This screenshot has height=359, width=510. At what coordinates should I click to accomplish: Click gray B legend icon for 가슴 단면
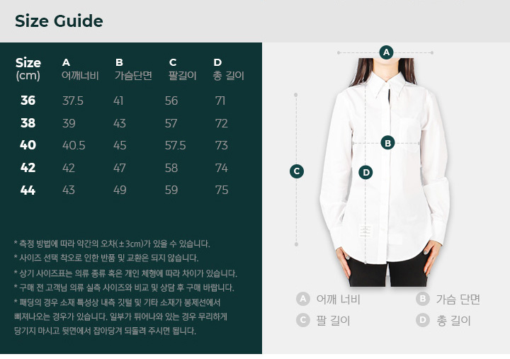(422, 299)
